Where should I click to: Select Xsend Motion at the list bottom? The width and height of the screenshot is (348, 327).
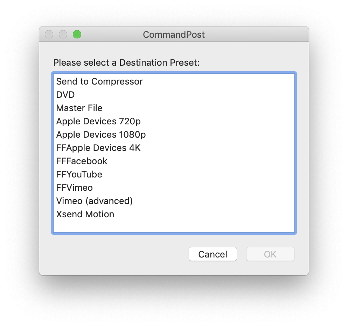click(x=85, y=214)
